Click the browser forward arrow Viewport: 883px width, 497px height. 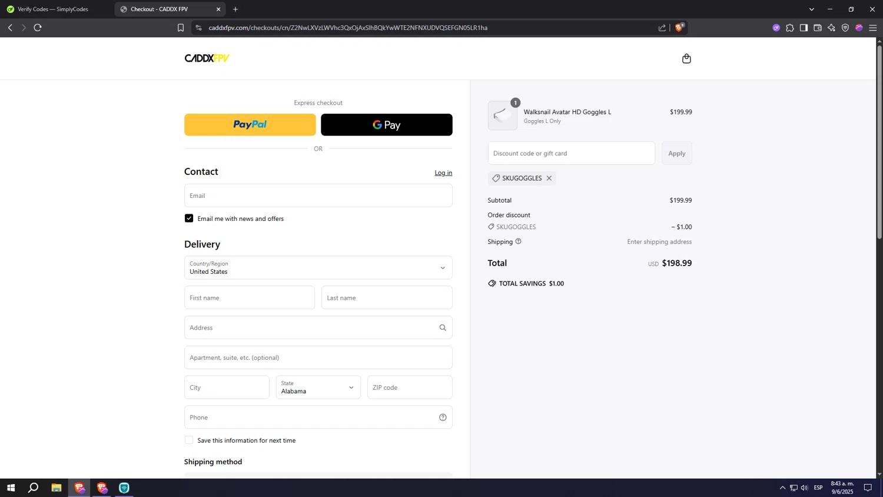(24, 28)
